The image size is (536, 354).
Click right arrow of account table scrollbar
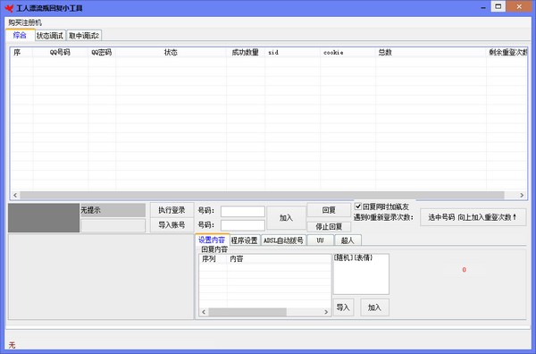point(522,195)
